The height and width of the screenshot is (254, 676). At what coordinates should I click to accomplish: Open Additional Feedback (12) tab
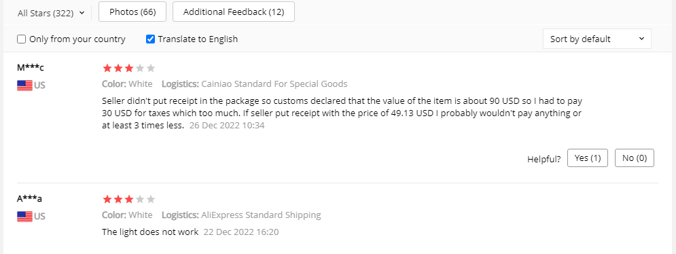click(x=234, y=12)
